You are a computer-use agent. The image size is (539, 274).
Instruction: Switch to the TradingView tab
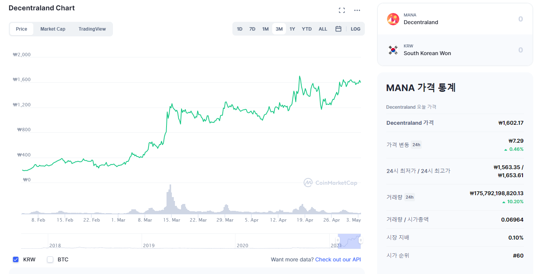coord(92,29)
